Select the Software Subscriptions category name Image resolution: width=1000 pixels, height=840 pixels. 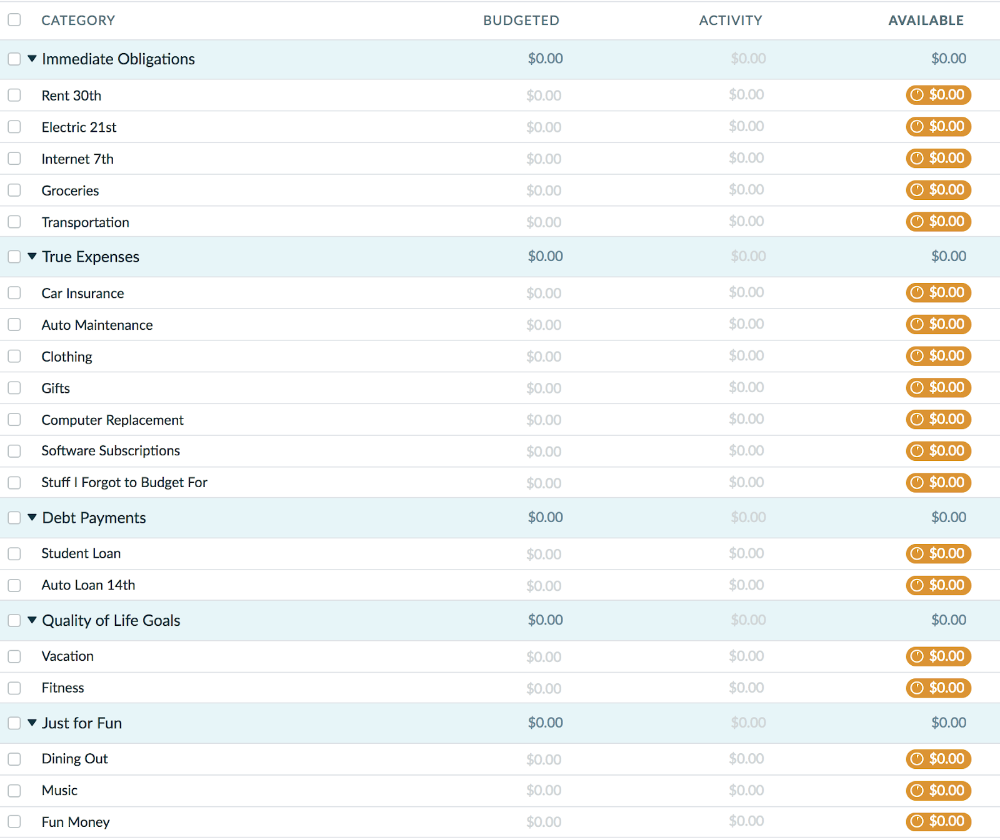111,451
